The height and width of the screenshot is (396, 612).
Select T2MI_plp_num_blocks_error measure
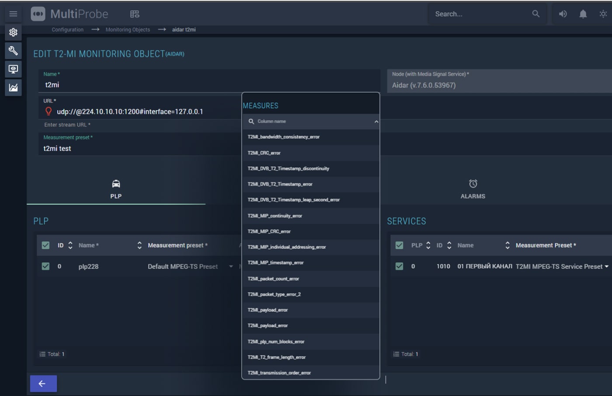pyautogui.click(x=311, y=341)
